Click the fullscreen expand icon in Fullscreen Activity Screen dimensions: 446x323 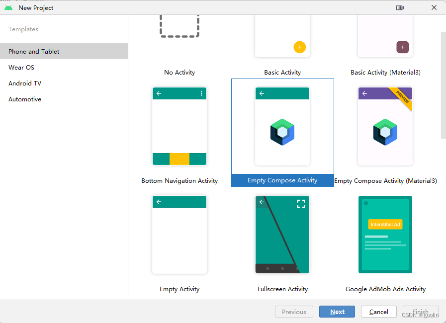[301, 204]
